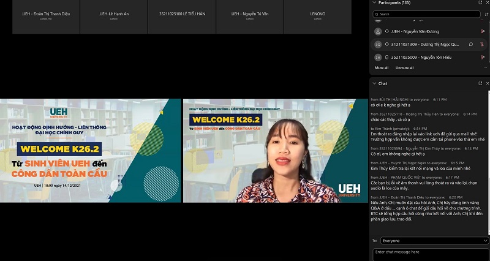Collapse the Chat panel chevron
This screenshot has width=490, height=261.
pos(374,83)
